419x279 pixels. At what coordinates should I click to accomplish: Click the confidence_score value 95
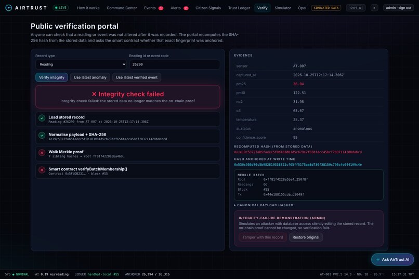pos(295,138)
